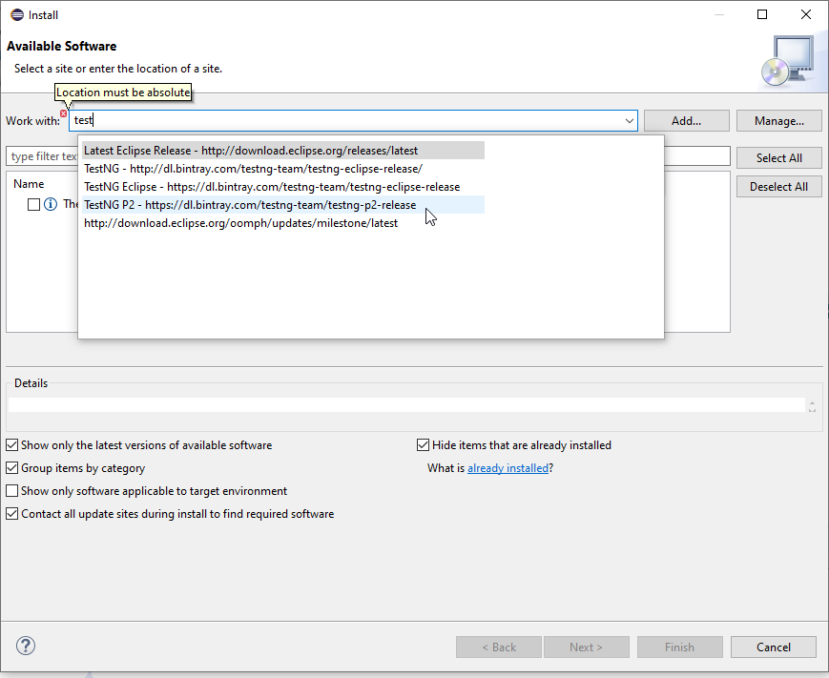Toggle Contact all update sites checkbox
829x678 pixels.
tap(12, 514)
